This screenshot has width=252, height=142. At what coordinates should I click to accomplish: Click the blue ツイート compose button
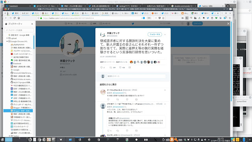pos(197,24)
